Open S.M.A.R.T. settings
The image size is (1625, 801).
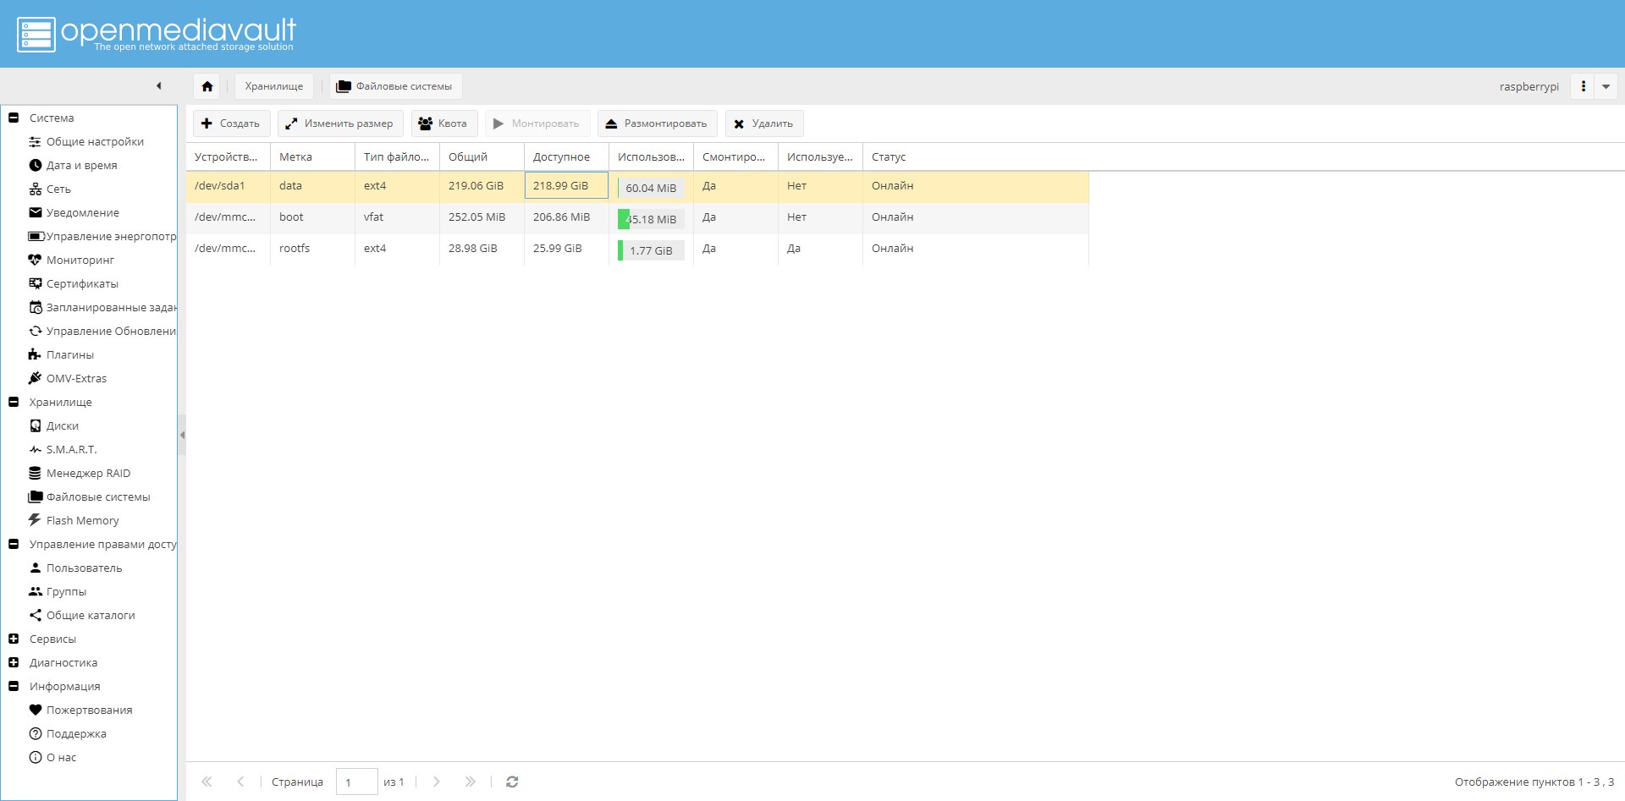(71, 450)
